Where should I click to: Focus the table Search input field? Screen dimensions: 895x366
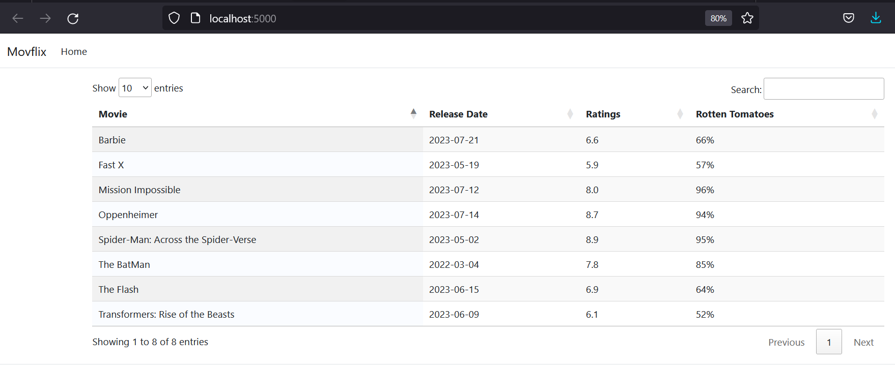pyautogui.click(x=823, y=89)
